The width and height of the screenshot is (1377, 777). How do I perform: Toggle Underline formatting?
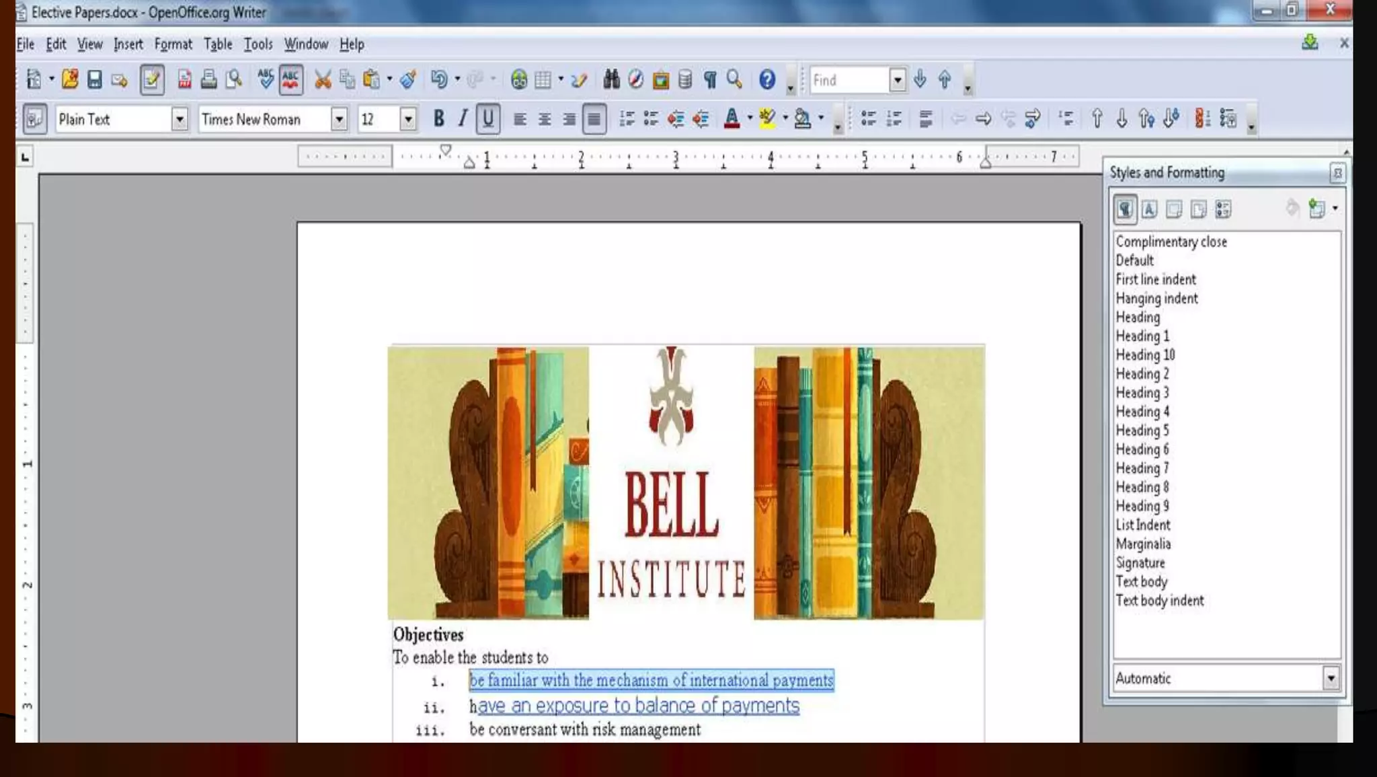click(487, 119)
